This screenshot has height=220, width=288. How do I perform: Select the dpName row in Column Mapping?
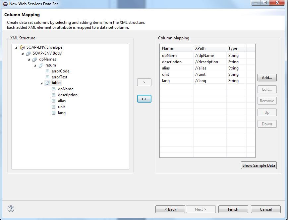coord(207,56)
